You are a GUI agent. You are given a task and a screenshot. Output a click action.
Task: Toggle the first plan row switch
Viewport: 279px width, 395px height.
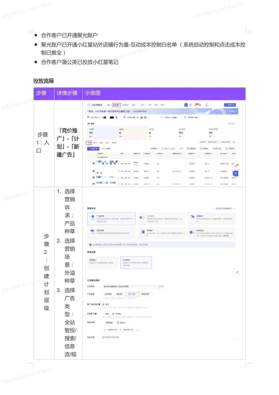94,163
